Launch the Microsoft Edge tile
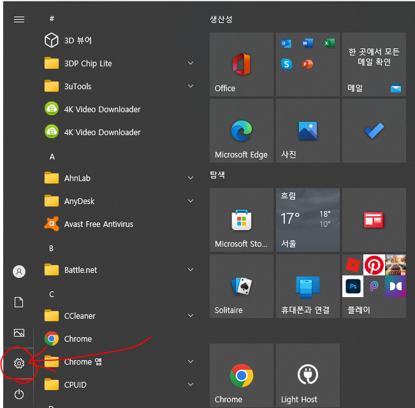 (242, 131)
